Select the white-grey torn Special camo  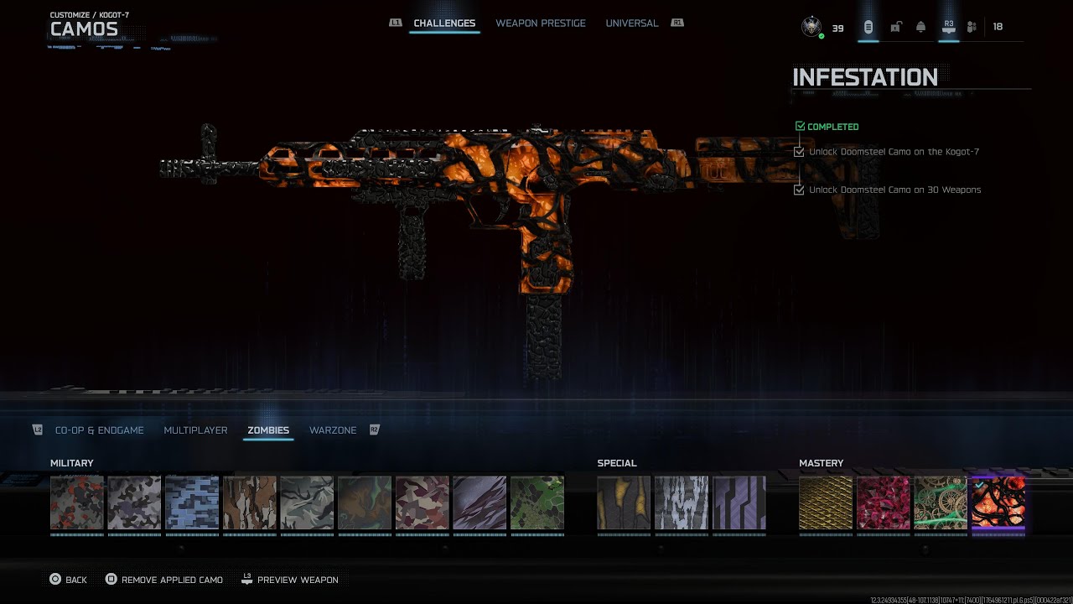(682, 503)
